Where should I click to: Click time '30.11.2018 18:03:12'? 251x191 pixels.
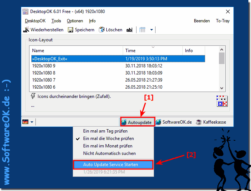tap(144, 66)
